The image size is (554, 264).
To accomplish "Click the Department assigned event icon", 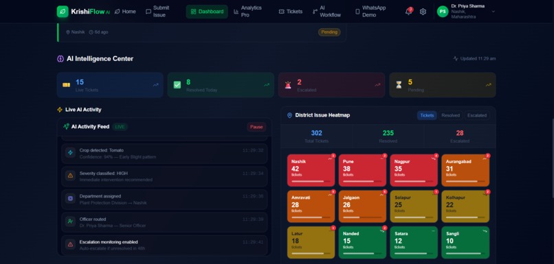I will point(70,198).
